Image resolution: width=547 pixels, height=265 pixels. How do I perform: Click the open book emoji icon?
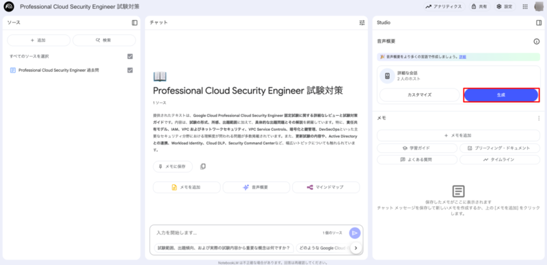(x=160, y=77)
